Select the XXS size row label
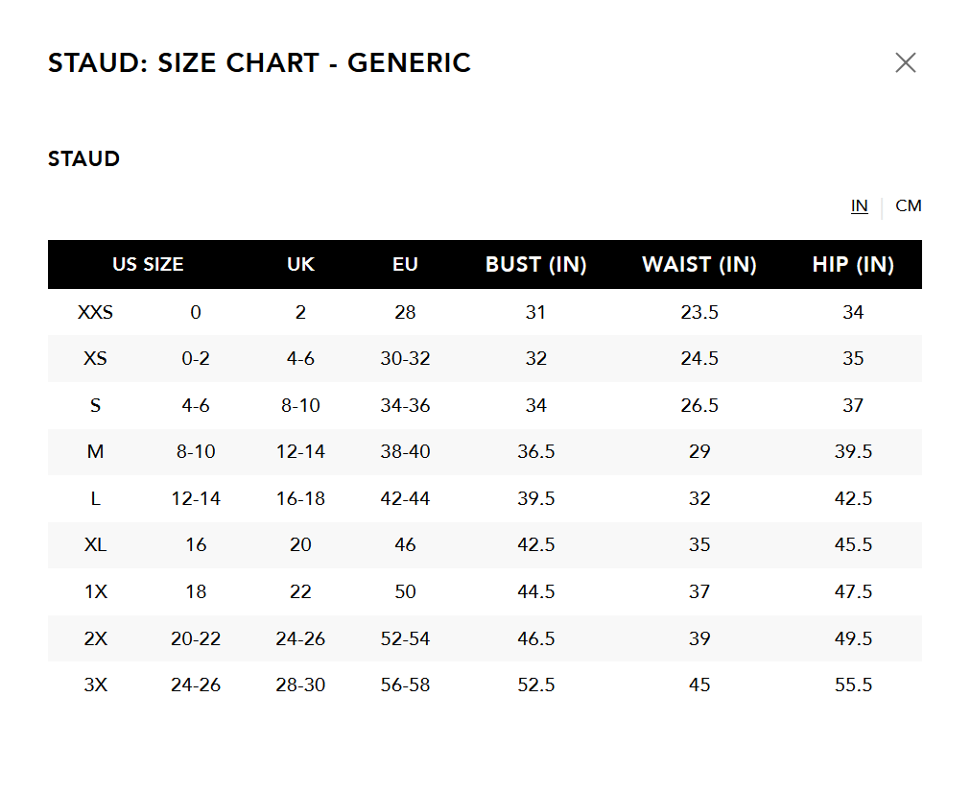 (x=95, y=312)
